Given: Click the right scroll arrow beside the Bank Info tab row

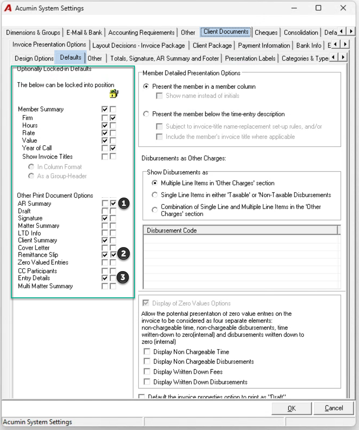Looking at the screenshot, I should pyautogui.click(x=345, y=44).
